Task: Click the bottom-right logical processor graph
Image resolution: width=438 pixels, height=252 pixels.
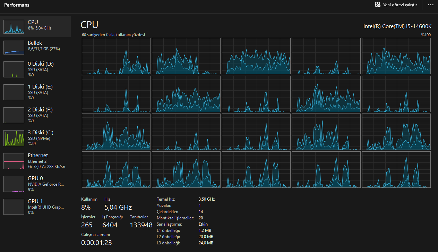Action: coord(396,169)
